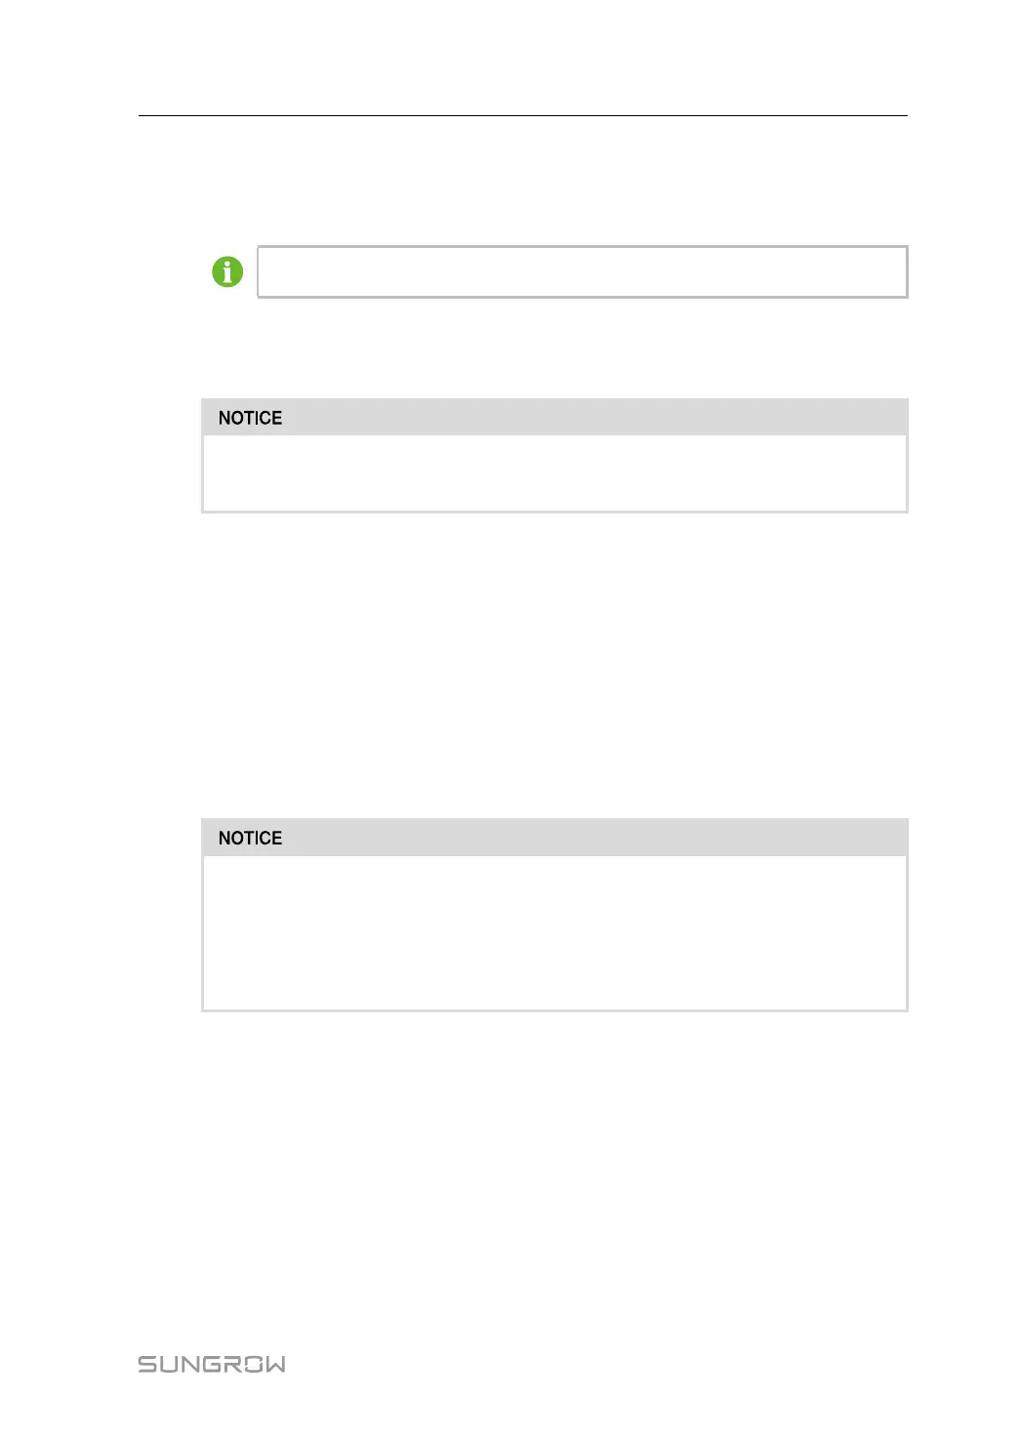The width and height of the screenshot is (1018, 1439).
Task: Click the final W of the SUNGROW logo
Action: (x=274, y=1364)
